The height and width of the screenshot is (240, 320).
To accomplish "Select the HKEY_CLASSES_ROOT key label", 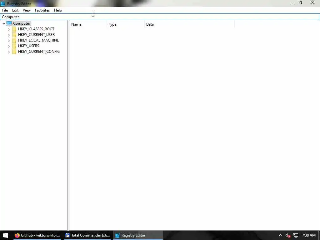I will (x=36, y=29).
